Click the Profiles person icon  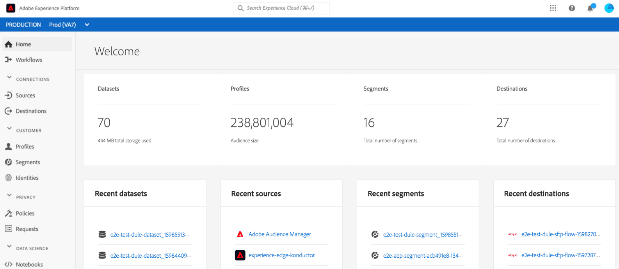9,147
